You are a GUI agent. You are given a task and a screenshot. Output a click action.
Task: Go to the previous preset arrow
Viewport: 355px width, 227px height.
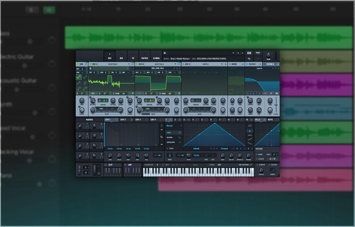(238, 53)
